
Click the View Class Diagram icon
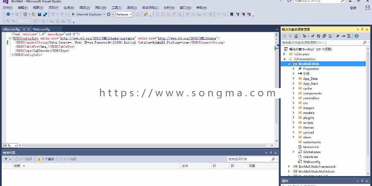349,36
